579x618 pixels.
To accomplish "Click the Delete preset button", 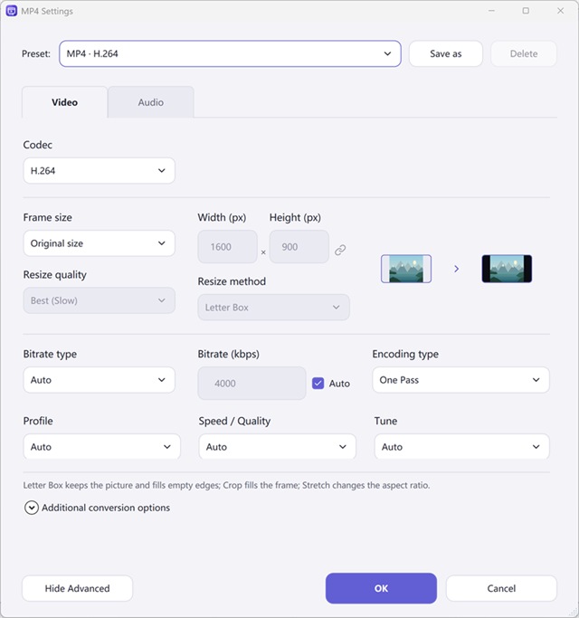I will [524, 53].
